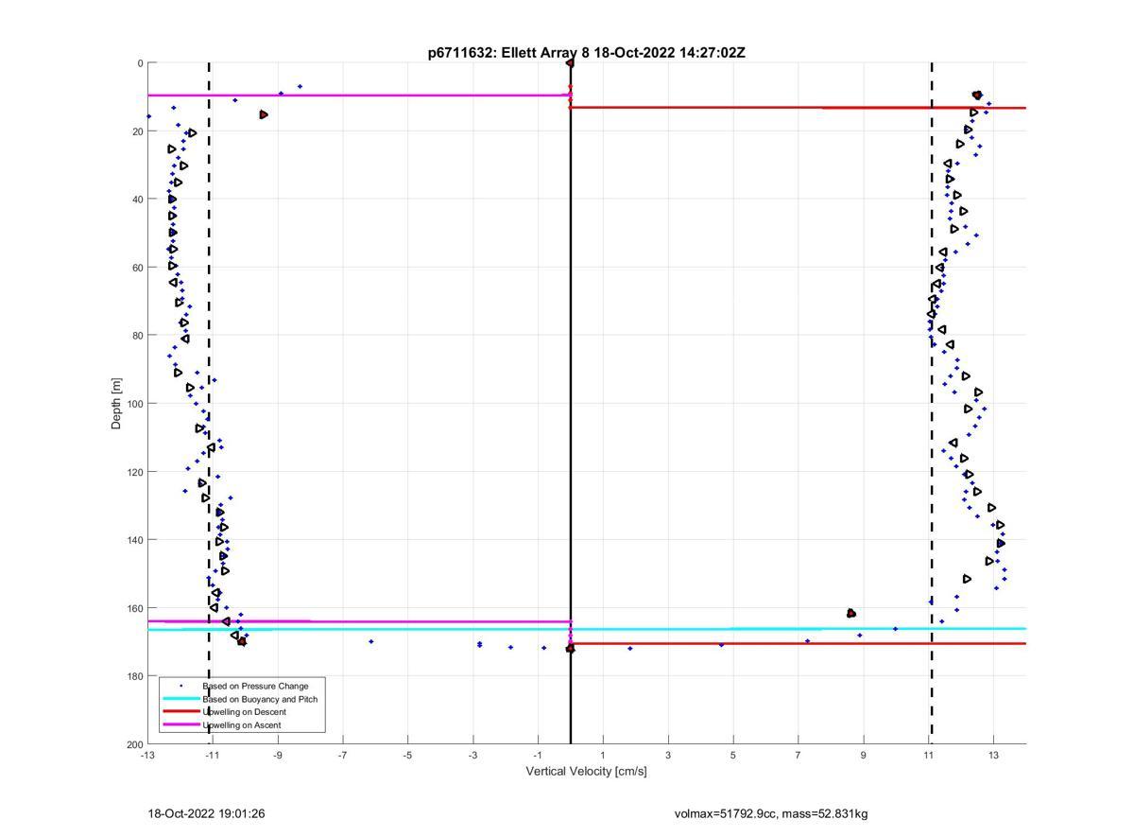Click positive x-axis tick label '3'
The width and height of the screenshot is (1134, 837).
click(x=668, y=756)
